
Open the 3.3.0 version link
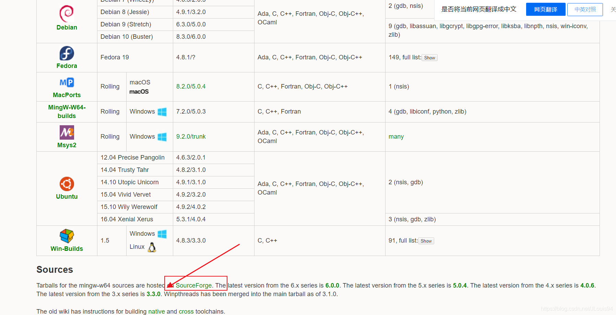[x=153, y=294]
